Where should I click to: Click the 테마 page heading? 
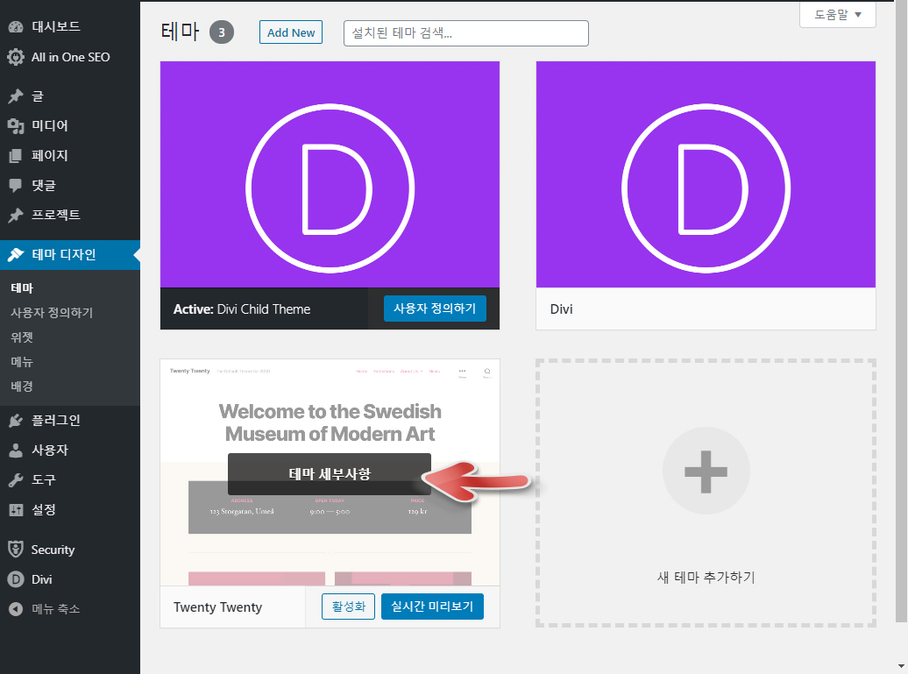point(180,32)
